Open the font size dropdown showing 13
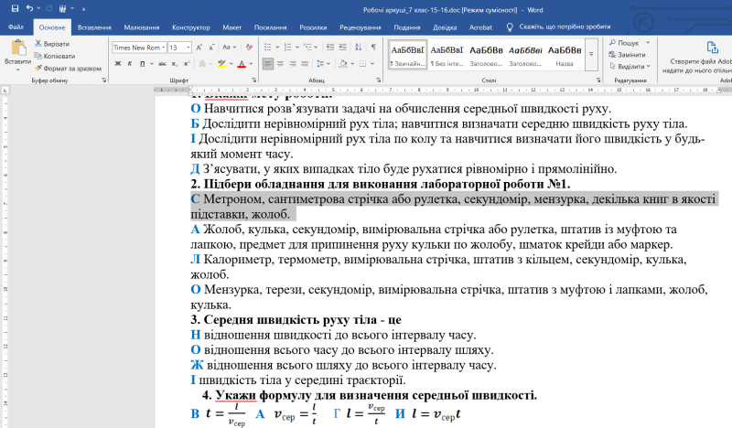 click(188, 48)
